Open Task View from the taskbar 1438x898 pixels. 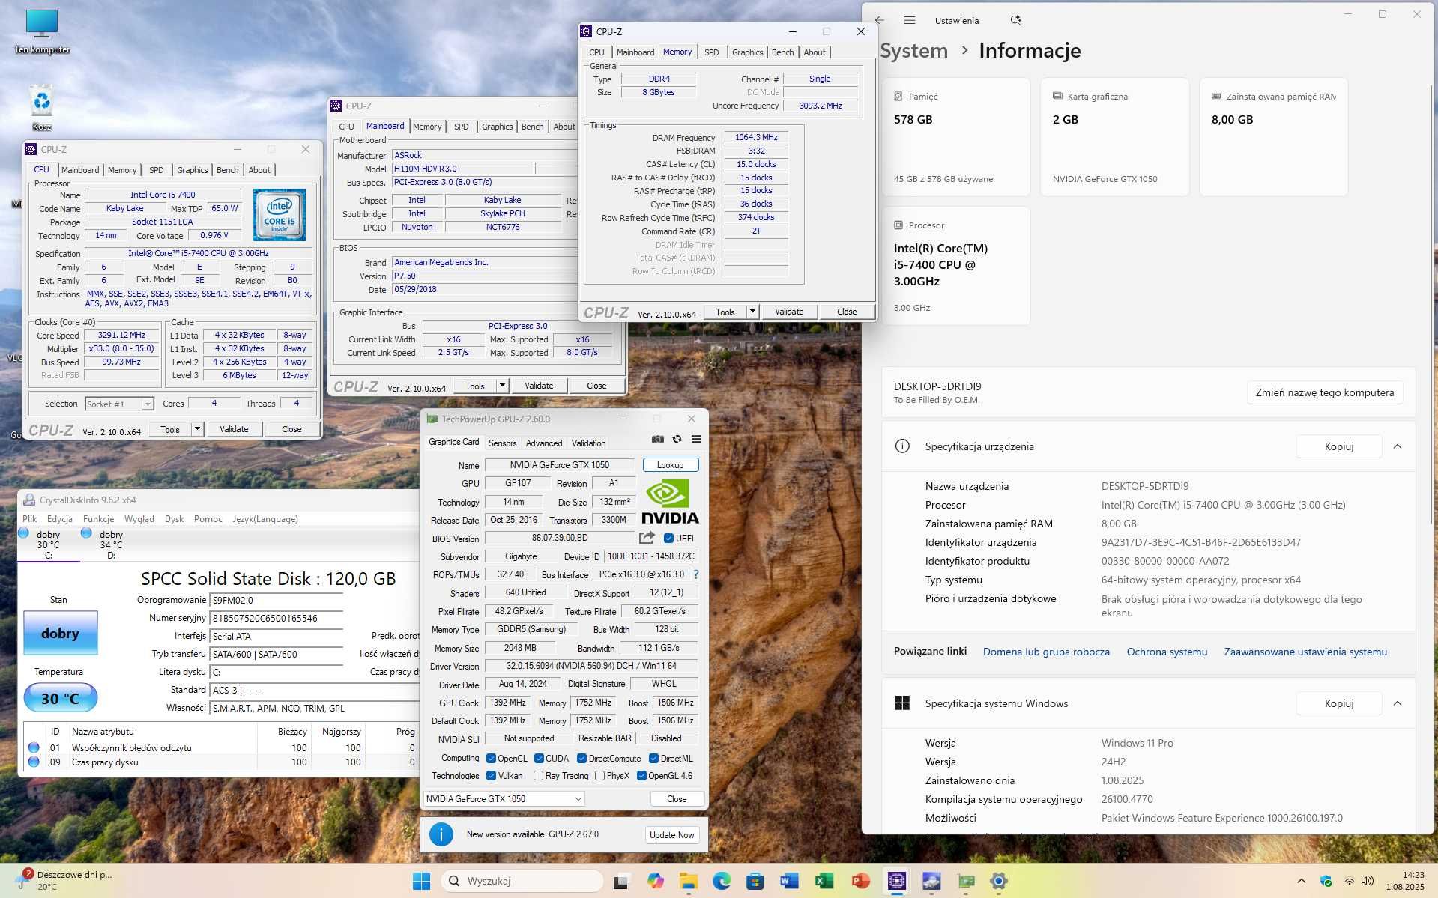pyautogui.click(x=620, y=881)
